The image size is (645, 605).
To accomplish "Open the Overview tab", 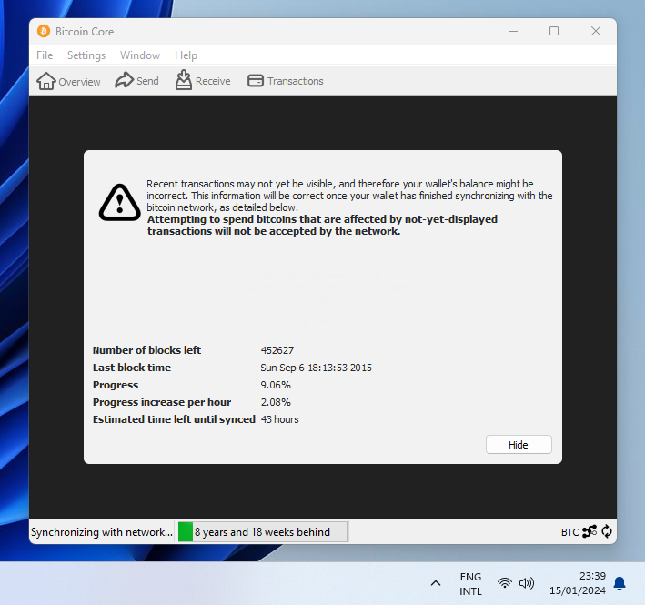I will [x=68, y=81].
